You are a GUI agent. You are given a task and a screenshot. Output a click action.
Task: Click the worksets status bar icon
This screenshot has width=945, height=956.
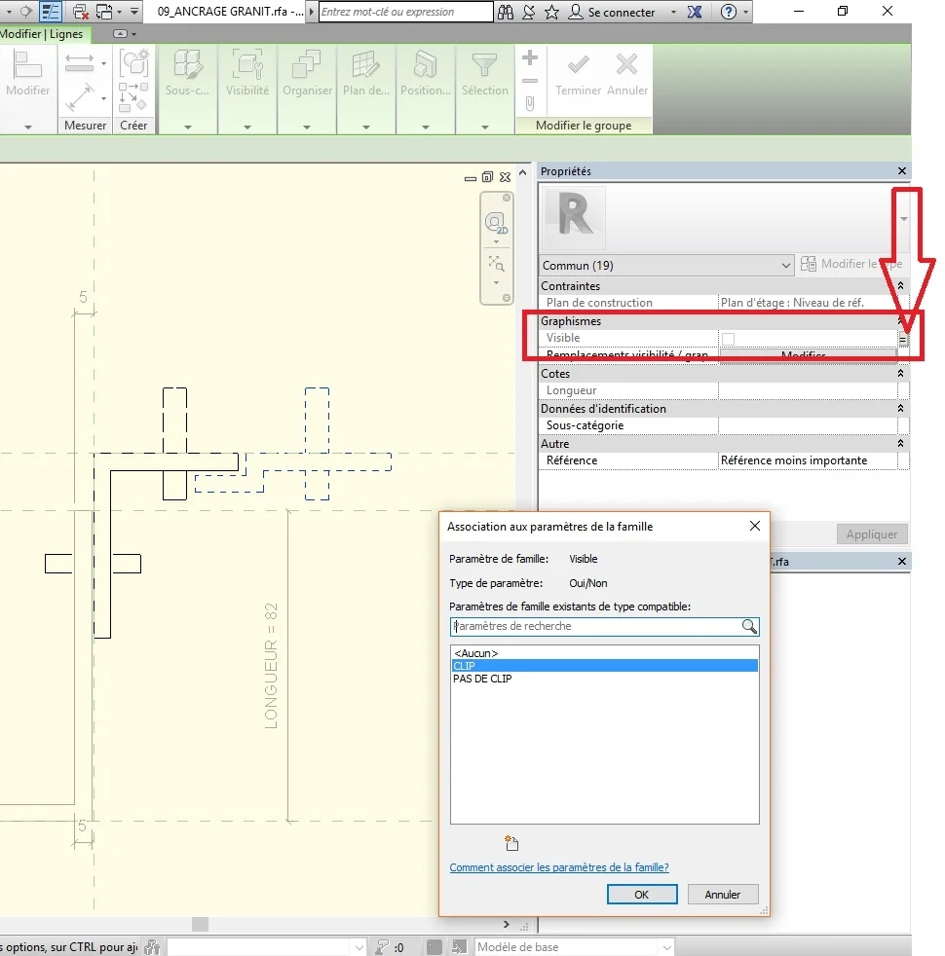[152, 947]
